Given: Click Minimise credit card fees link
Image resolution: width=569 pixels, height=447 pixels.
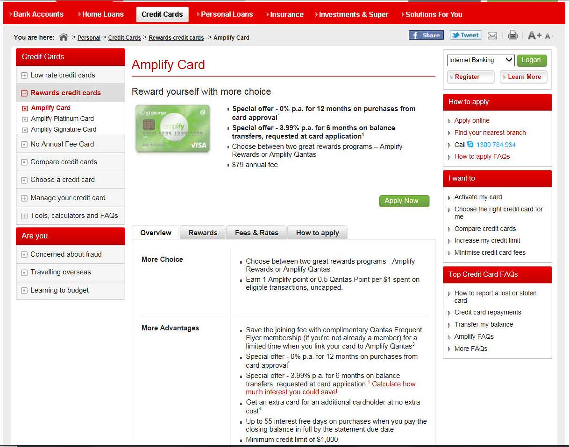Looking at the screenshot, I should pyautogui.click(x=490, y=252).
